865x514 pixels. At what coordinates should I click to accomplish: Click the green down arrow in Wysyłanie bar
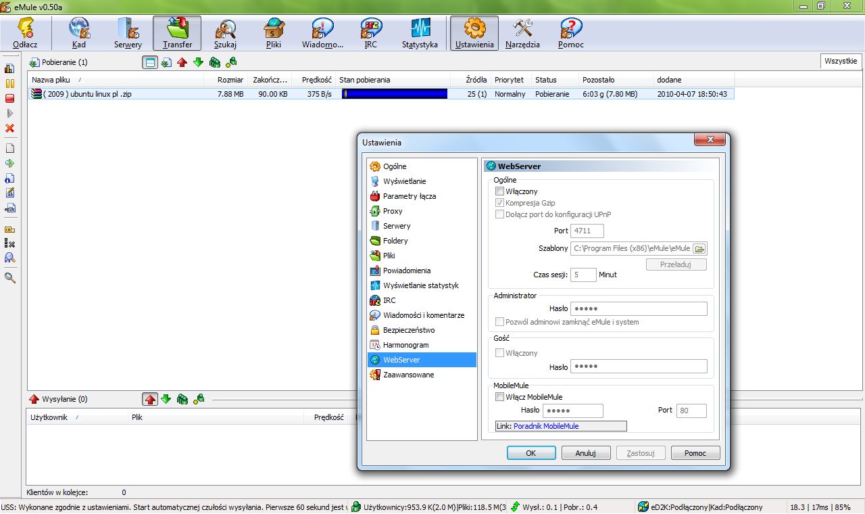166,399
